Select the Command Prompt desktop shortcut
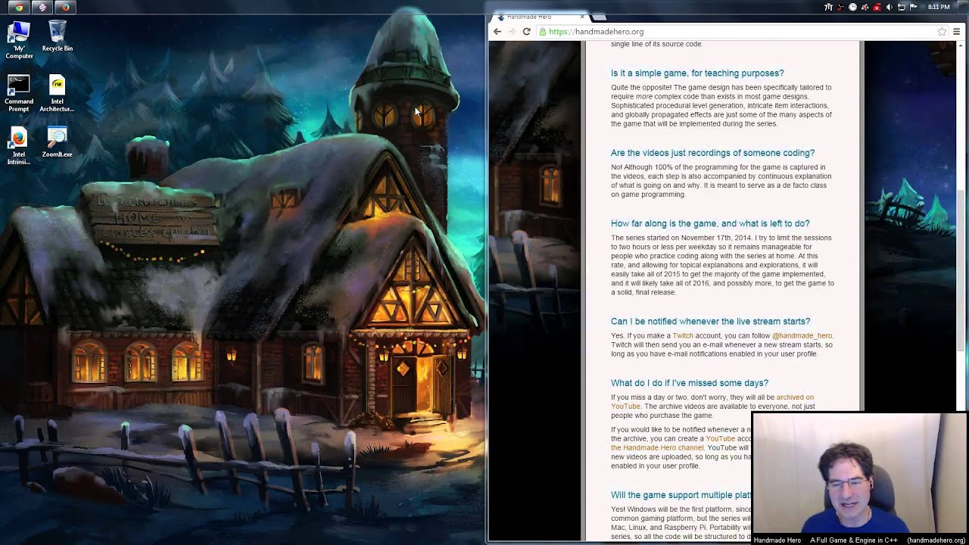Screen dimensions: 969x545 point(19,93)
